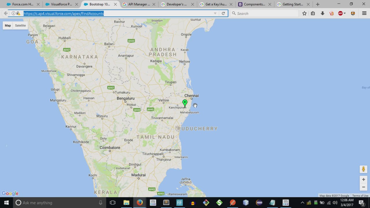
Task: Show hidden system tray icons
Action: tap(302, 203)
